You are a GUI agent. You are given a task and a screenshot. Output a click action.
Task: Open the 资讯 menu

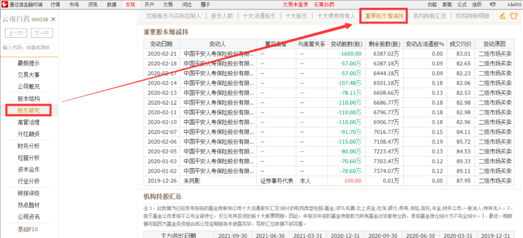tap(93, 4)
